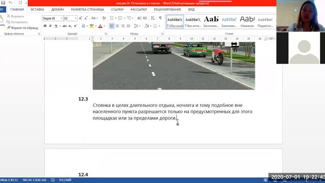Viewport: 325px width, 183px height.
Task: Click the Cut (Вырезать) button
Action: (x=16, y=16)
